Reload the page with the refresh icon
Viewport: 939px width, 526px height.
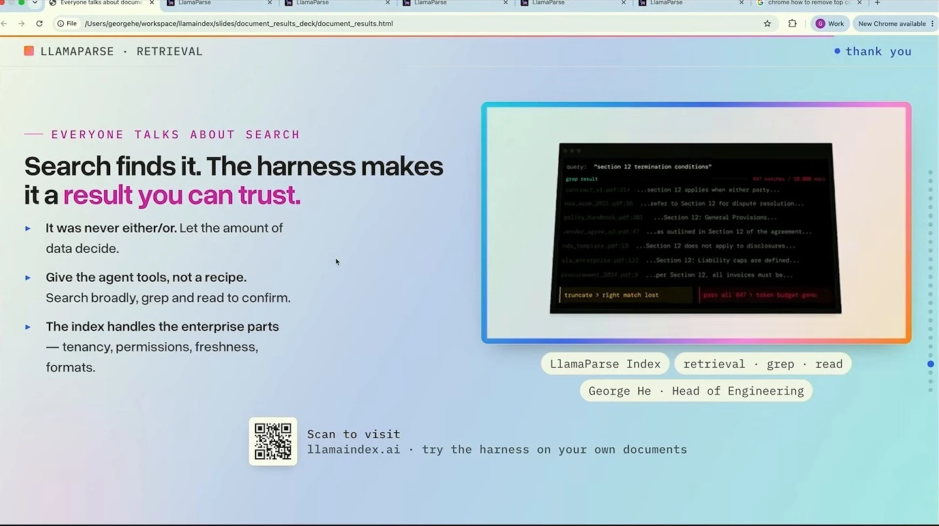pyautogui.click(x=39, y=23)
